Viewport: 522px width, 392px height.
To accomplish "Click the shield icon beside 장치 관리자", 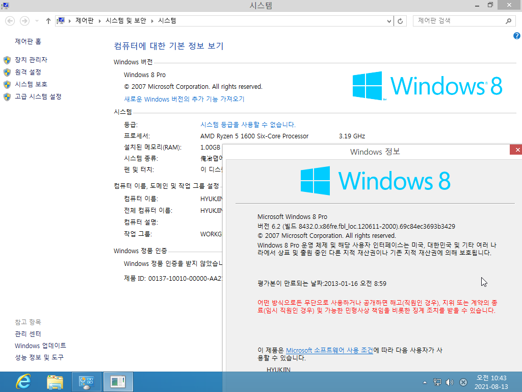I will click(7, 60).
